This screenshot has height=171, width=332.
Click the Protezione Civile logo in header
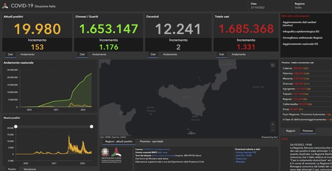(x=5, y=6)
